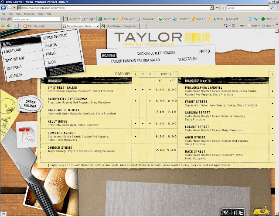Open the View menu
The image size is (279, 217).
[18, 14]
